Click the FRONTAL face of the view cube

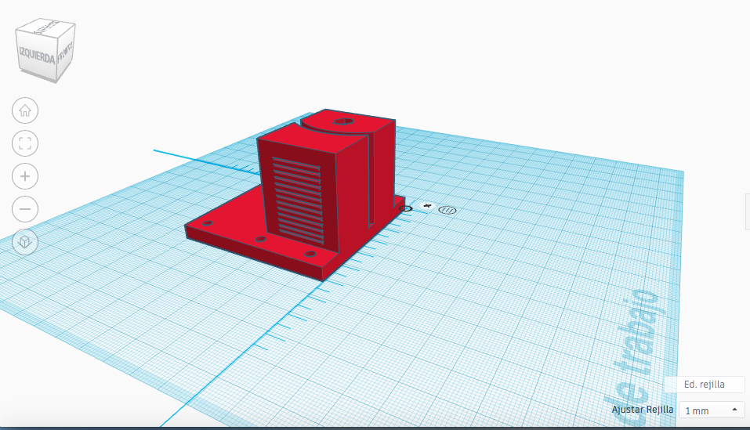pyautogui.click(x=66, y=52)
